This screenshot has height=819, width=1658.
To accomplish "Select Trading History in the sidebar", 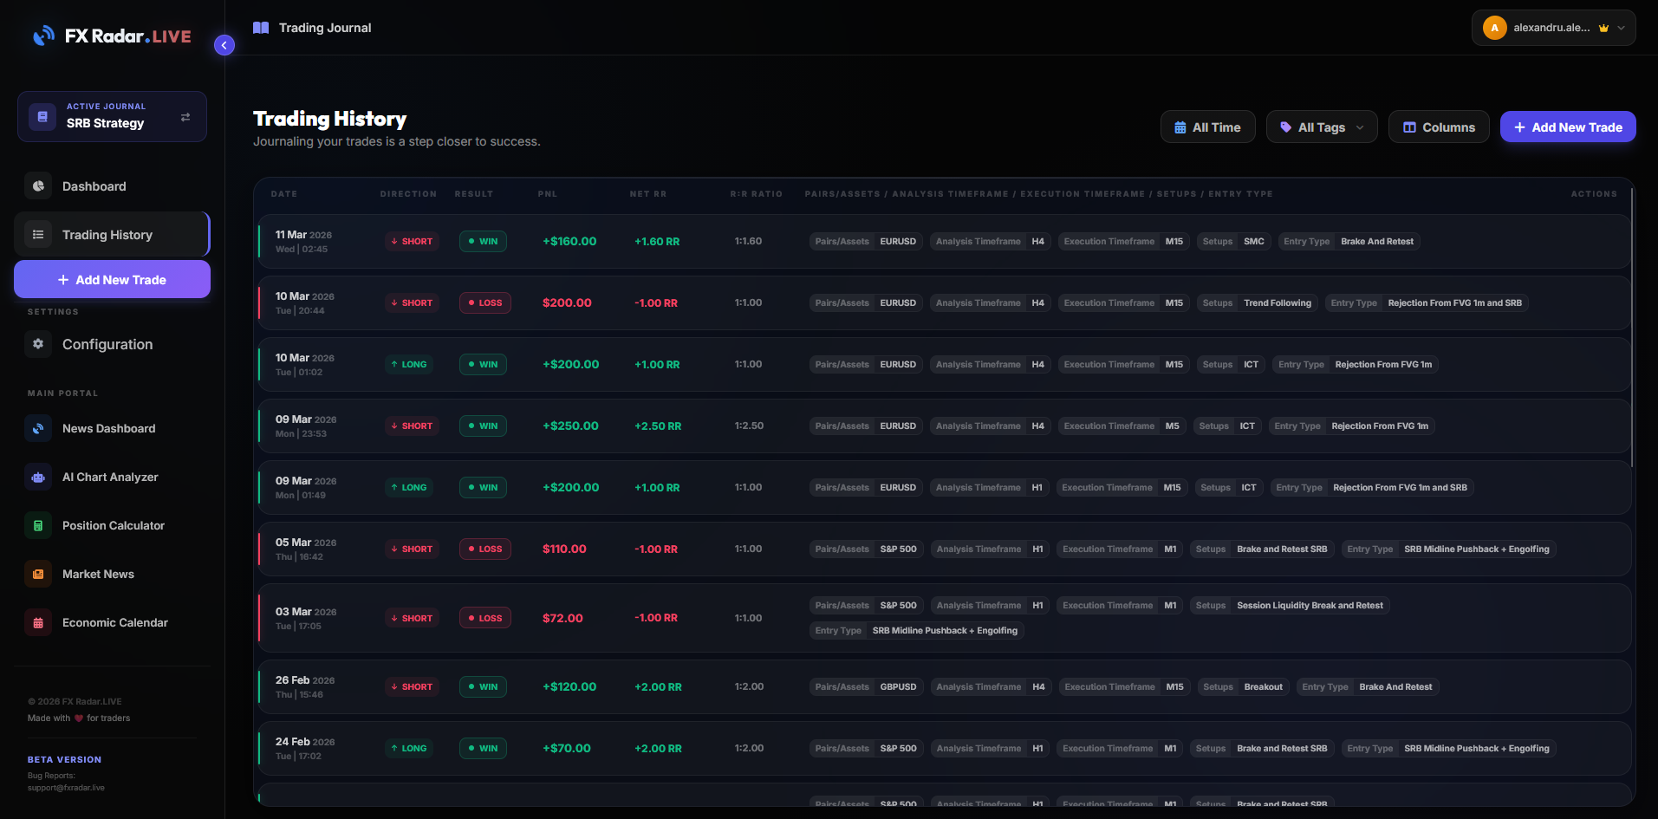I will pyautogui.click(x=106, y=234).
